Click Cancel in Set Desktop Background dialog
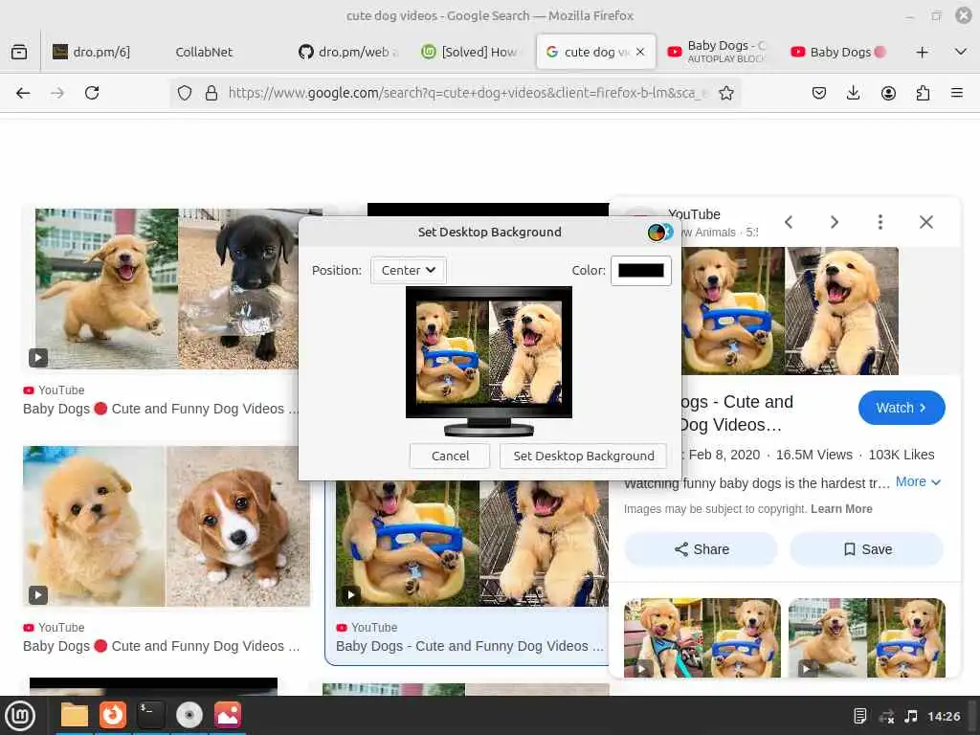980x735 pixels. point(450,456)
